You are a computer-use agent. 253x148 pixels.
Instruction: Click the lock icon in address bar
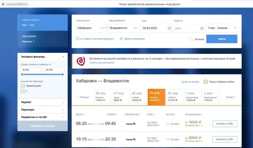3,4
